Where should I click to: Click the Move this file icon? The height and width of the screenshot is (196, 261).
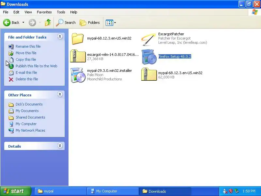coord(11,53)
